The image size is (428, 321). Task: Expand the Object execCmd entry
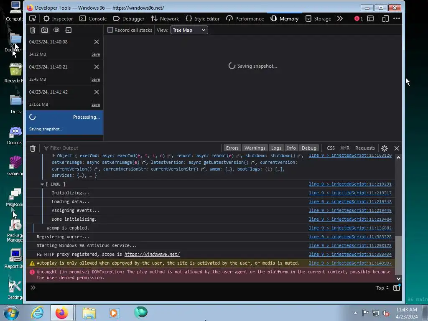pos(53,155)
